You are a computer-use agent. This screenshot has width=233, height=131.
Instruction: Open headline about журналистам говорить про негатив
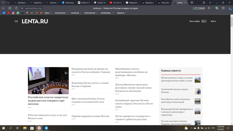click(x=48, y=101)
